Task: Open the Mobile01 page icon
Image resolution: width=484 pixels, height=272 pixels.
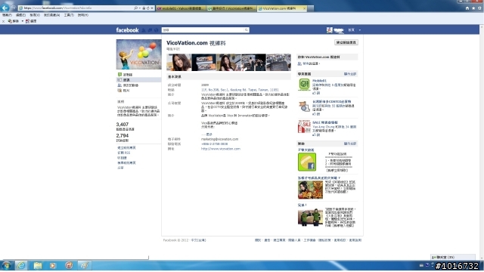Action: (x=304, y=85)
